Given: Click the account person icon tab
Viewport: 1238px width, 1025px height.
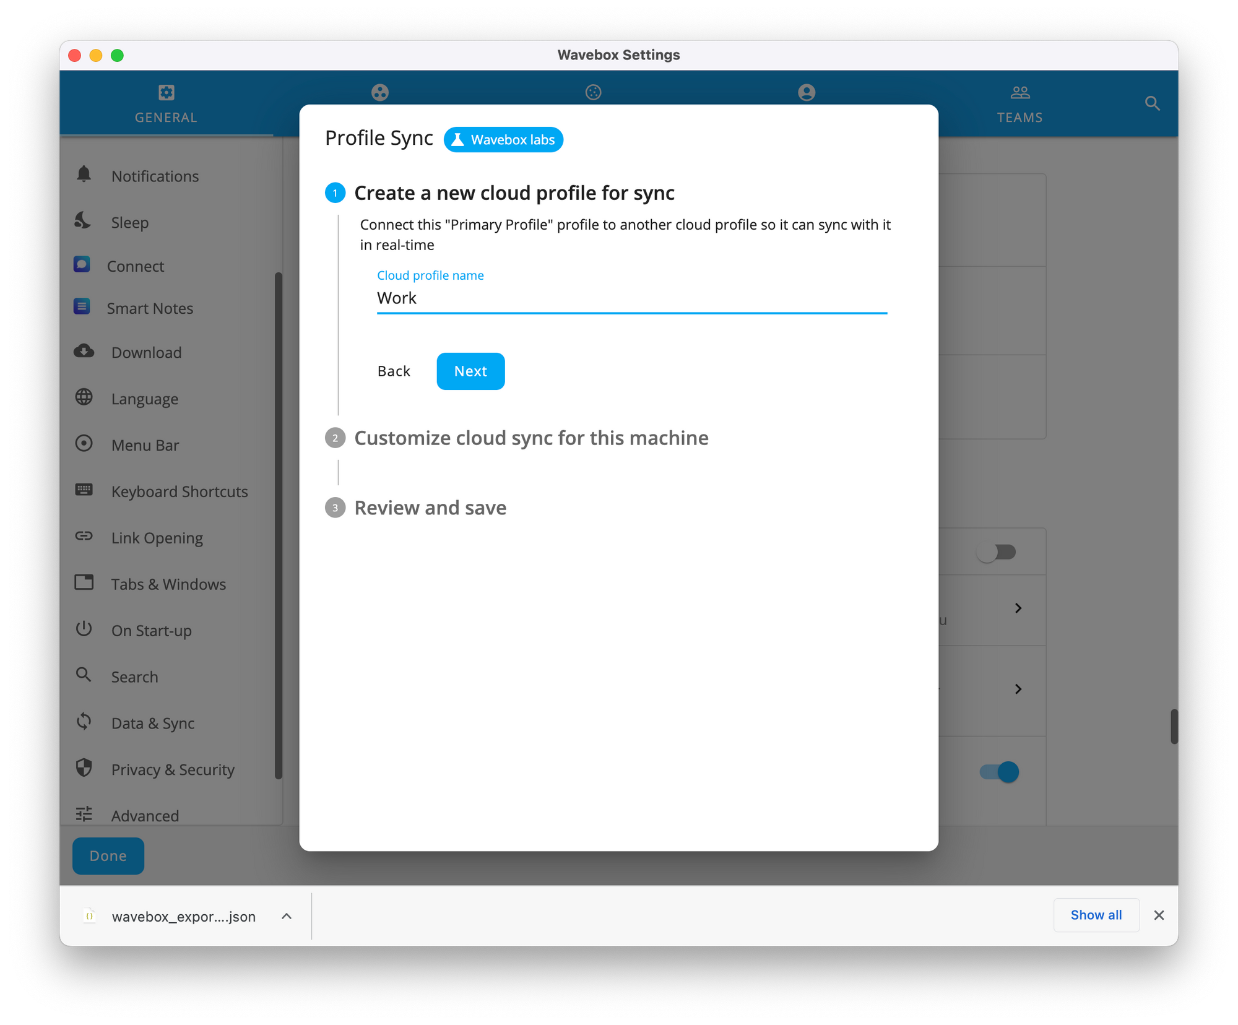Looking at the screenshot, I should tap(807, 93).
